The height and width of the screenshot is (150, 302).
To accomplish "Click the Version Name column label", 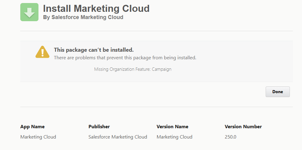I will (x=172, y=126).
